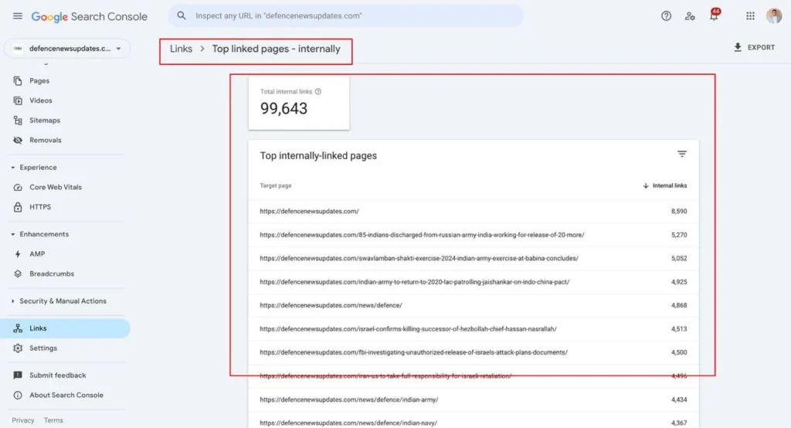Open the AMP report

coord(37,254)
